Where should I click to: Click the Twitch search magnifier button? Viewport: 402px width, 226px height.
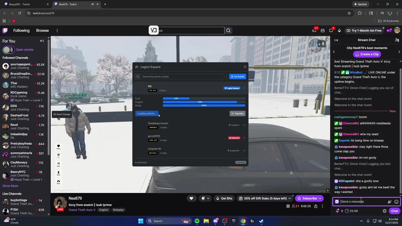pyautogui.click(x=228, y=30)
